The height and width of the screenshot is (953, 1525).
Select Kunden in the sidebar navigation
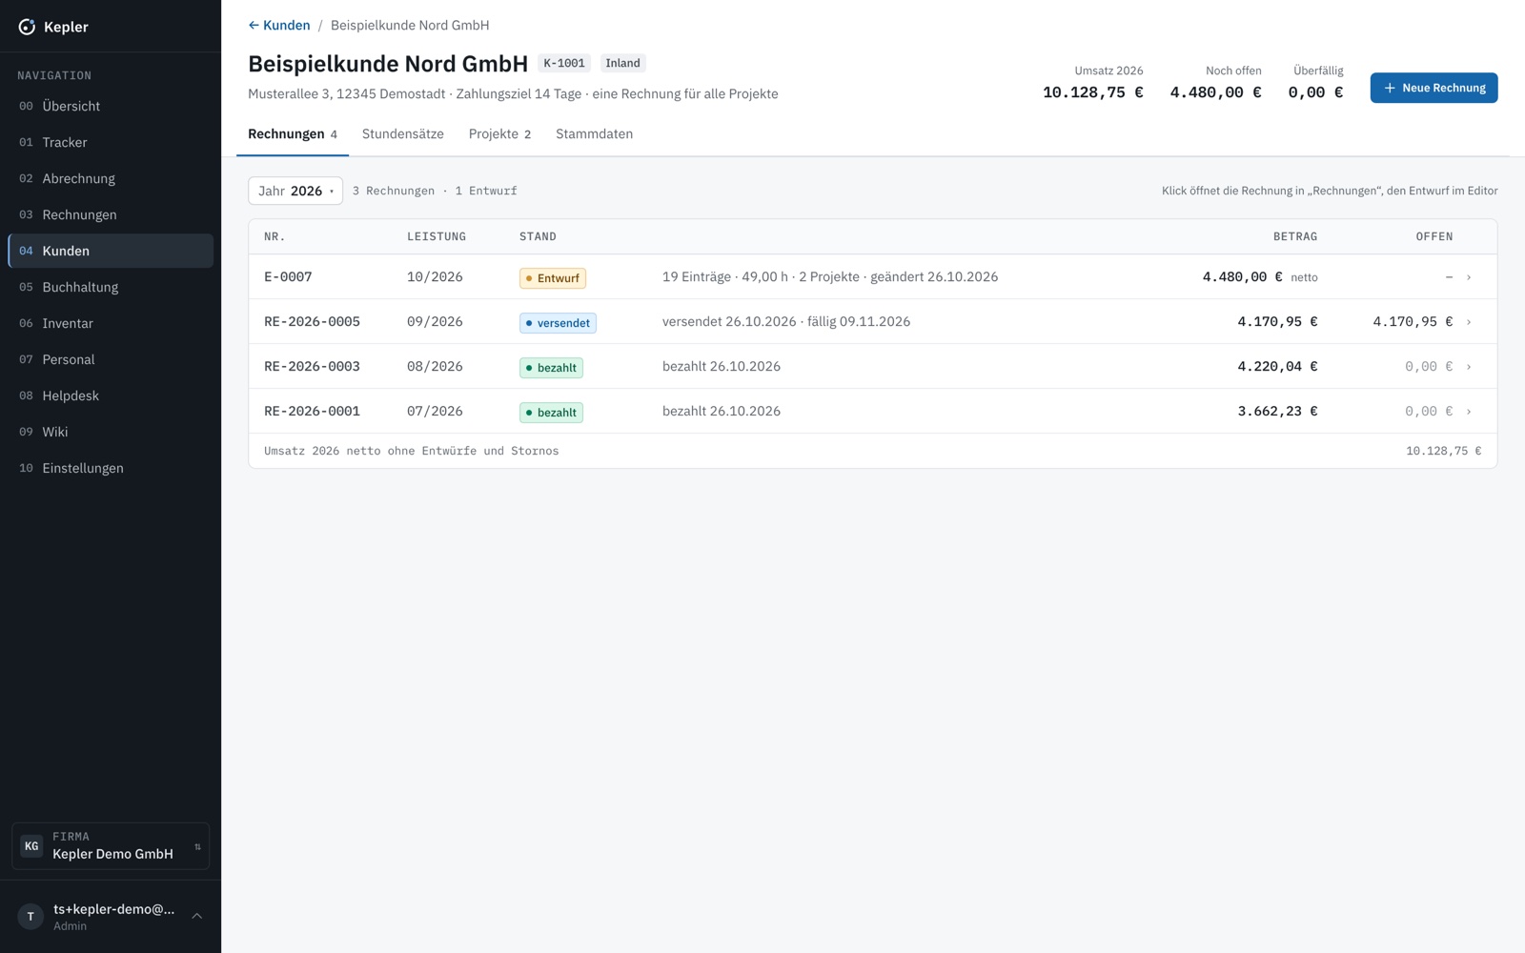[x=111, y=251]
